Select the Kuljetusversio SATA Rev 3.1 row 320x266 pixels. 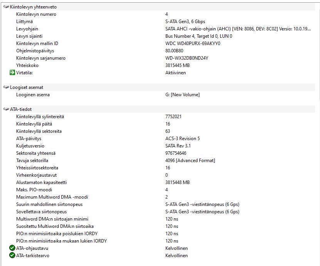159,146
